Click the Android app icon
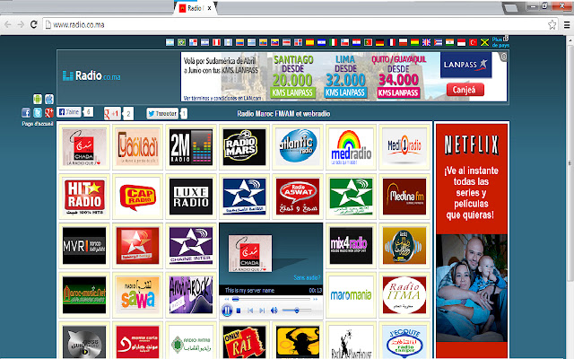The width and height of the screenshot is (574, 359). 38,99
